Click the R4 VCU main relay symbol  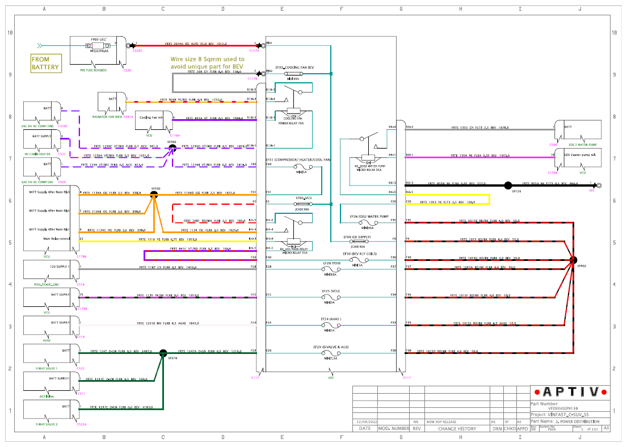293,242
